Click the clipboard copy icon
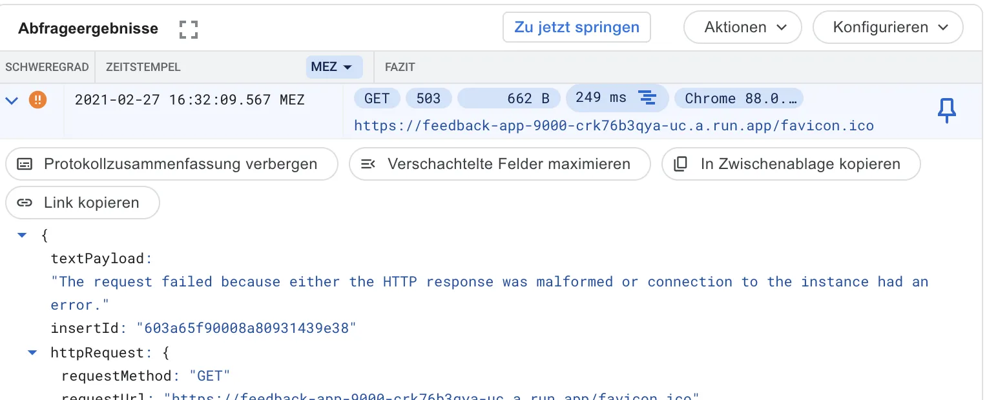Screen dimensions: 987x400 pyautogui.click(x=680, y=164)
